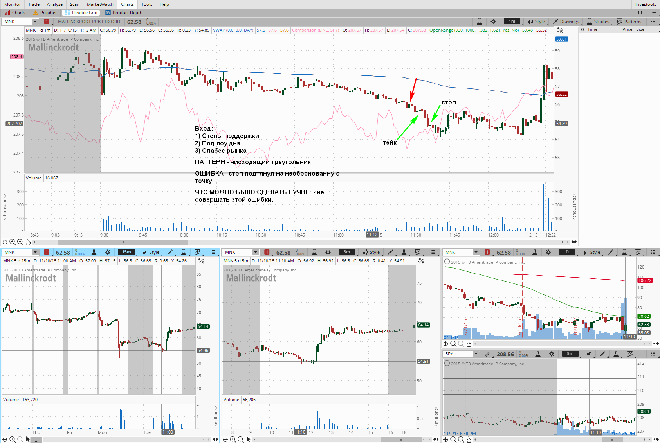This screenshot has width=660, height=443.
Task: Change D timeframe in daily MNK chart
Action: (567, 252)
